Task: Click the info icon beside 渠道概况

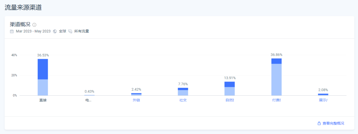Action: 34,25
